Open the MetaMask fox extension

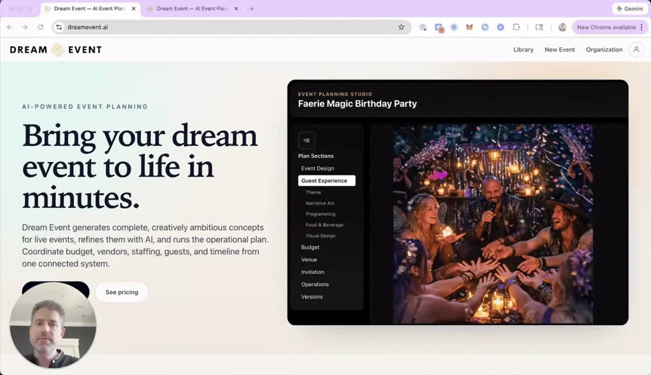coord(469,27)
